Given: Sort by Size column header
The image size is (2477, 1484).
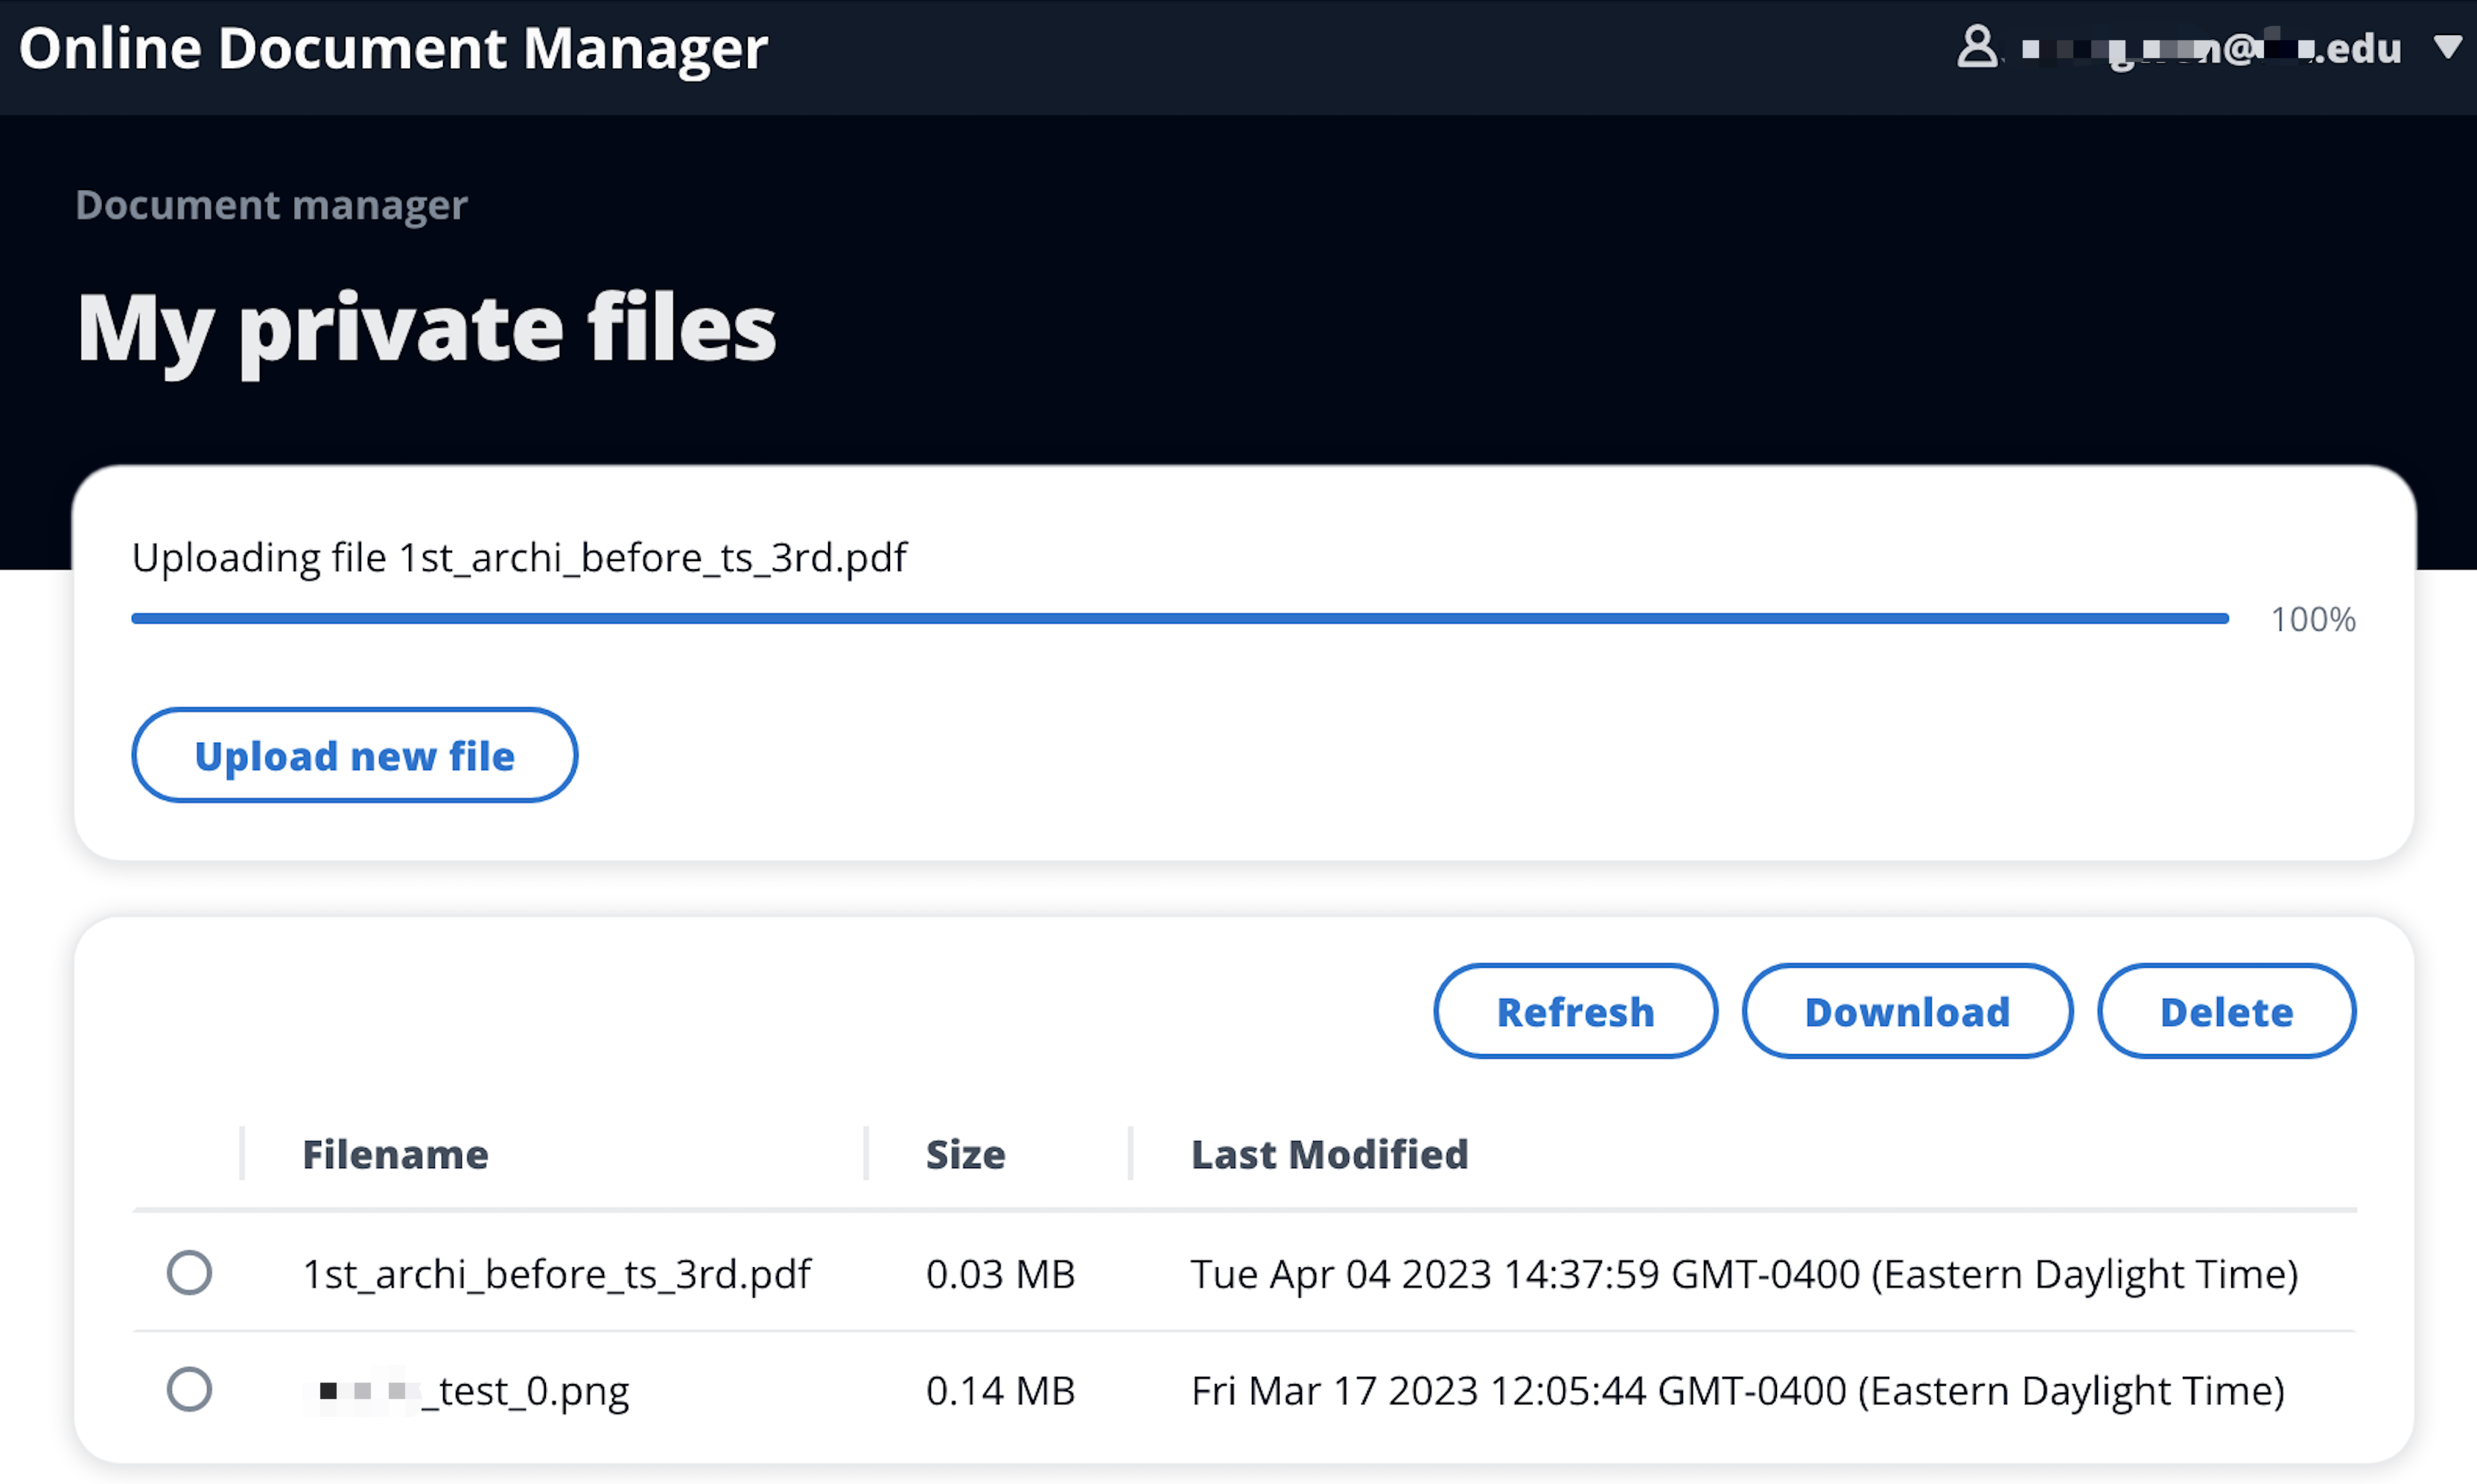Looking at the screenshot, I should click(x=964, y=1154).
